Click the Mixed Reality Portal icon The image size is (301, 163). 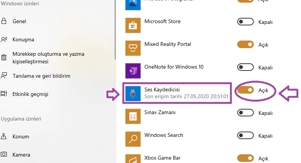133,48
